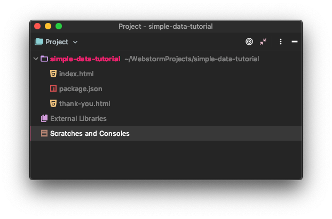Click the red package.json file icon

point(53,88)
